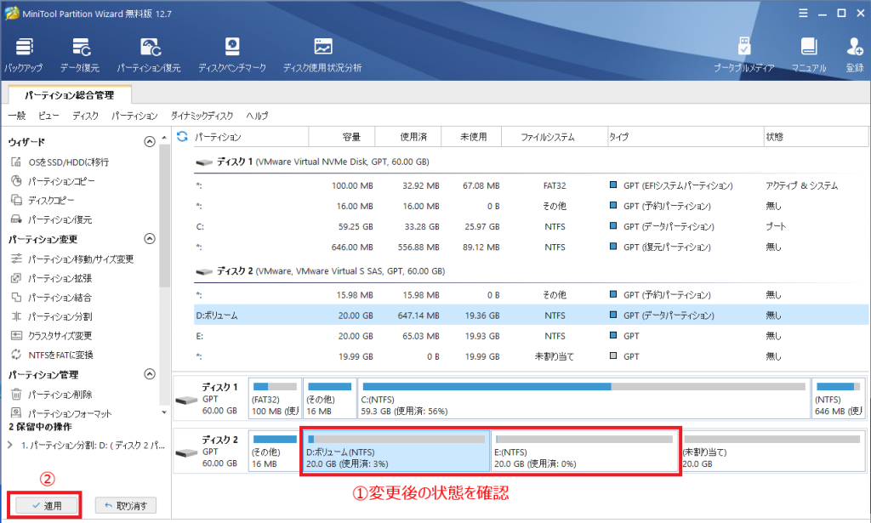This screenshot has height=523, width=871.
Task: Select the FAT32 100.00 MB partition row
Action: coord(531,185)
